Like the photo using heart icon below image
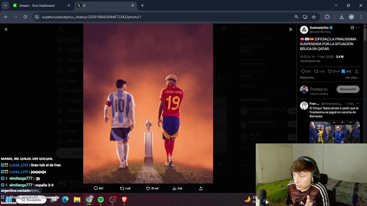Viewport: 367px width, 206px height. (148, 188)
